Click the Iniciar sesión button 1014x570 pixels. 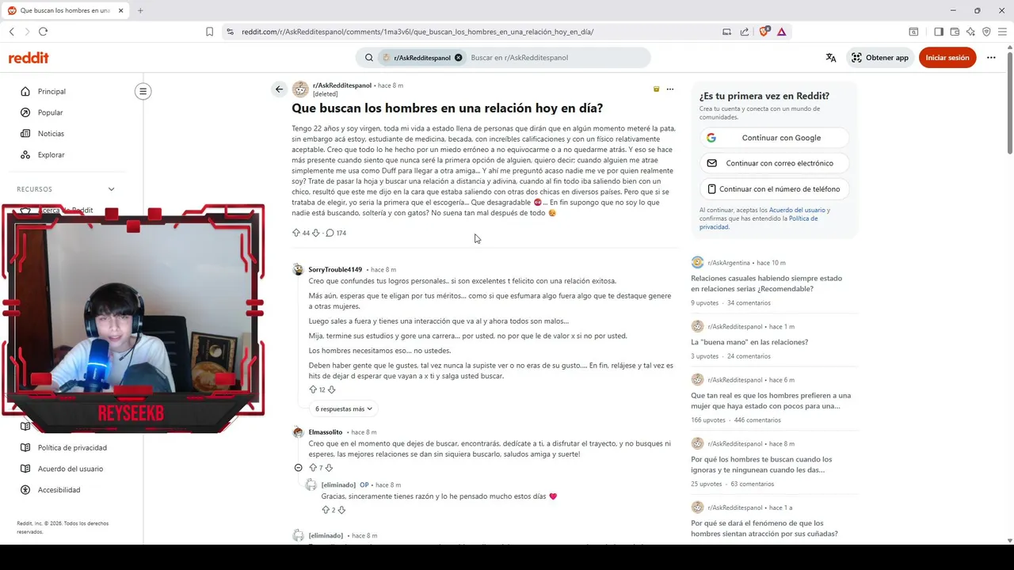coord(947,58)
